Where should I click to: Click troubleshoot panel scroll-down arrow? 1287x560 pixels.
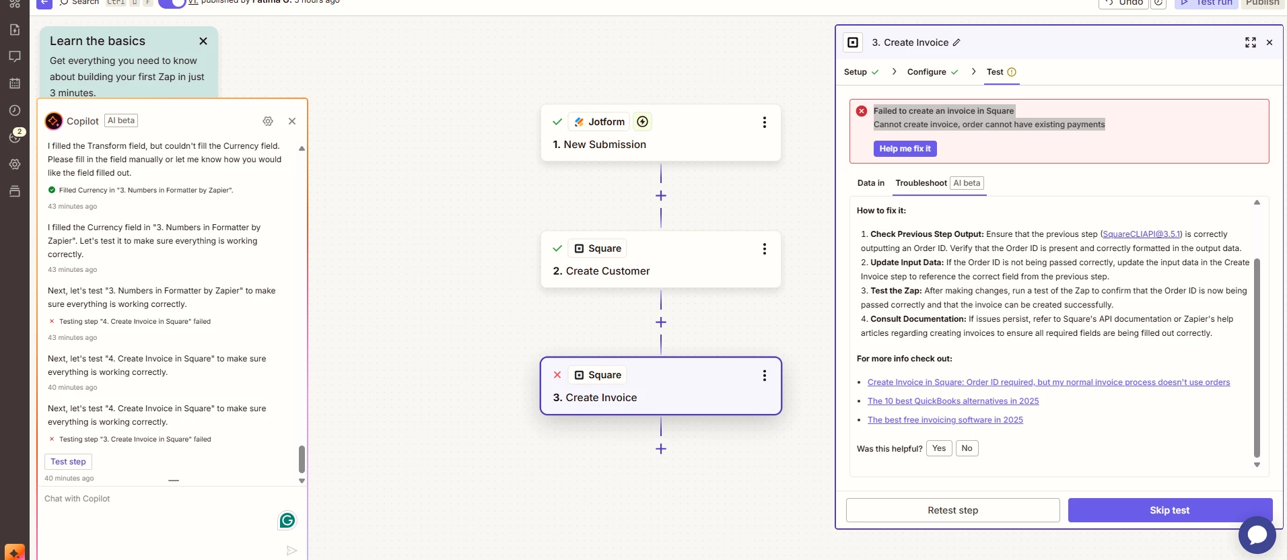(x=1257, y=465)
